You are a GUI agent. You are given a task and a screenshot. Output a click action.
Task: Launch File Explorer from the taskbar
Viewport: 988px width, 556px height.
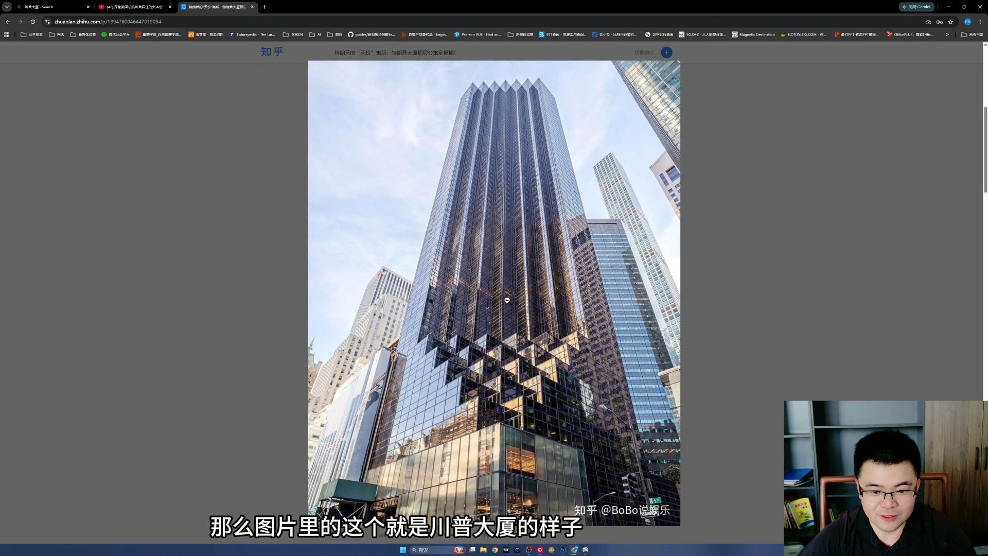pos(483,550)
